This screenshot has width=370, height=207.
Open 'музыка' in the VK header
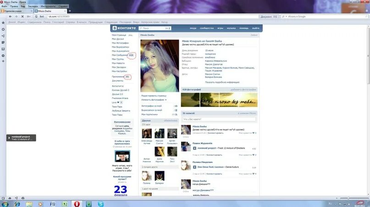(231, 28)
